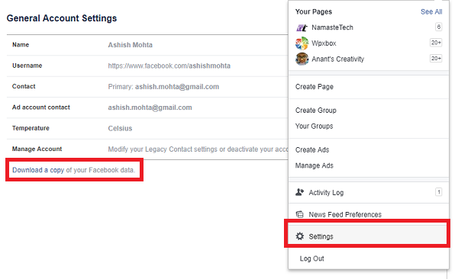Click the NamasteTech page icon
458x279 pixels.
click(x=302, y=27)
